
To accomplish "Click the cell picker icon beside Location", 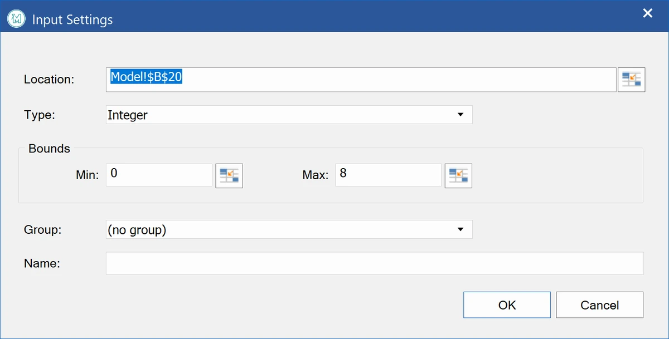I will 631,80.
